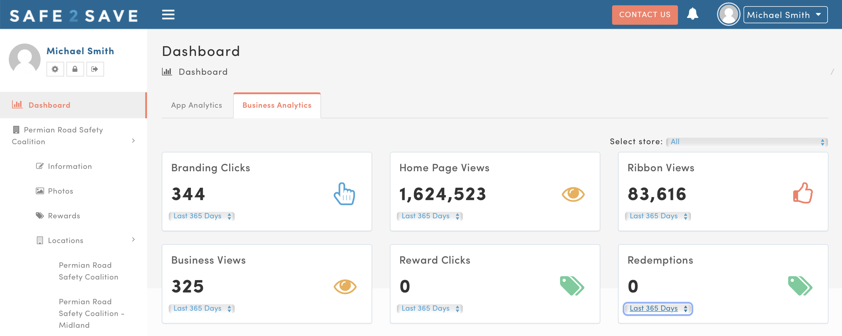This screenshot has width=842, height=336.
Task: Click the Information edit pencil icon
Action: 40,166
